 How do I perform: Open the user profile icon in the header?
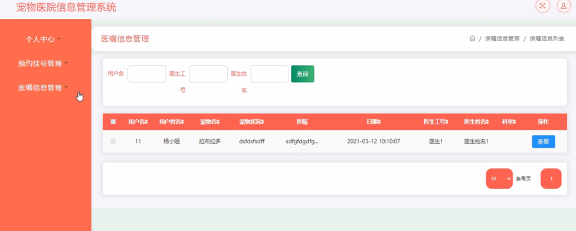pyautogui.click(x=564, y=5)
